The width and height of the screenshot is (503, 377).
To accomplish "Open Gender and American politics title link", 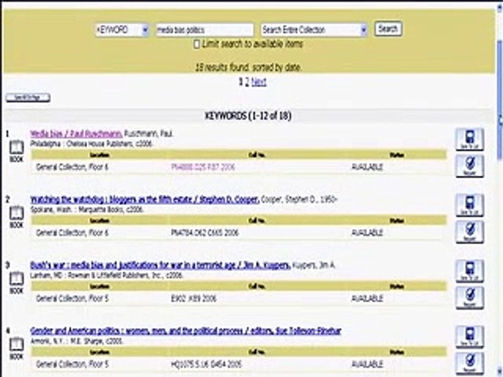I will coord(185,331).
